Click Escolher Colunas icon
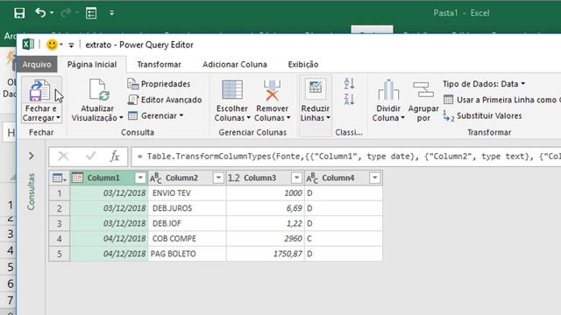Viewport: 561px width, 315px height. [232, 89]
